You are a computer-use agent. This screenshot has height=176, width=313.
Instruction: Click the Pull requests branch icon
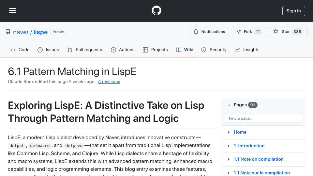70,50
